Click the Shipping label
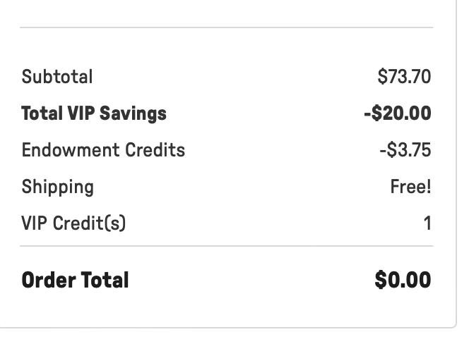Viewport: 469px width, 351px height. [57, 187]
